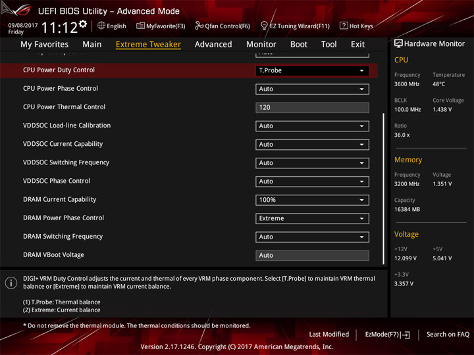
Task: Click the DRAM VBoot Voltage Auto field
Action: tap(312, 255)
